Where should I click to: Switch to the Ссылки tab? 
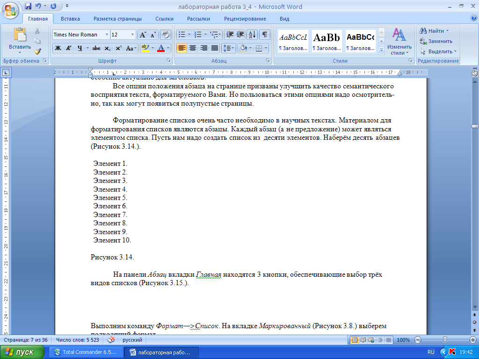tap(164, 19)
